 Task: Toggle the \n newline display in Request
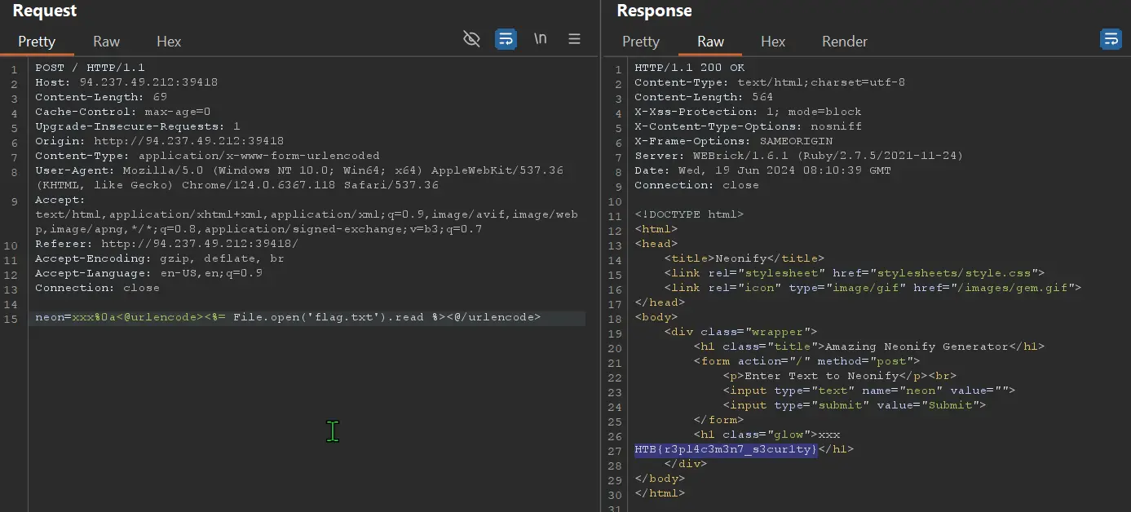tap(540, 39)
